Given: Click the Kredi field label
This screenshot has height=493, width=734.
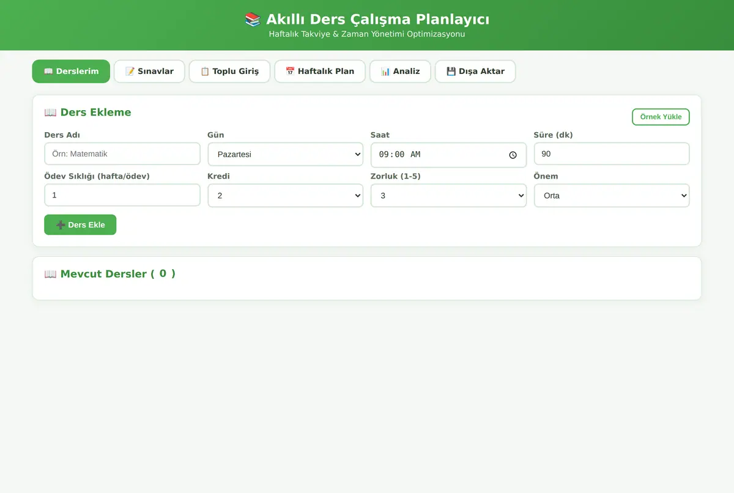Looking at the screenshot, I should coord(218,176).
